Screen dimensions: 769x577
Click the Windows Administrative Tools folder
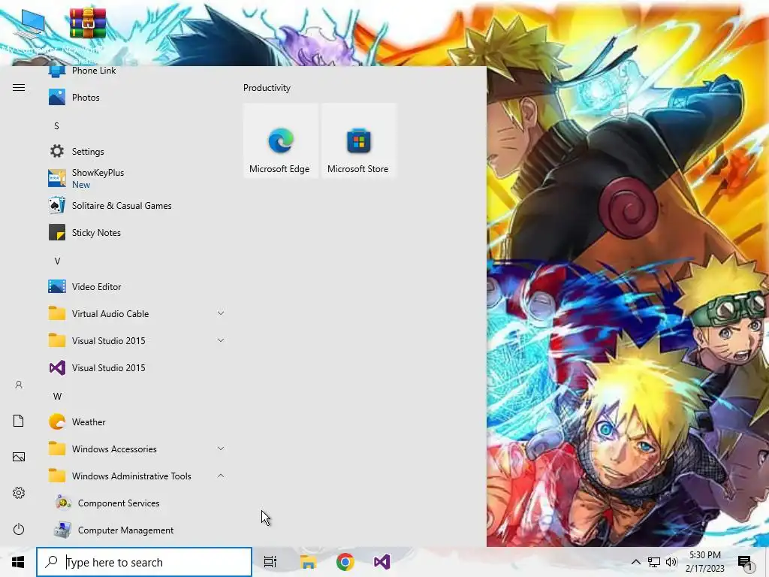(137, 476)
